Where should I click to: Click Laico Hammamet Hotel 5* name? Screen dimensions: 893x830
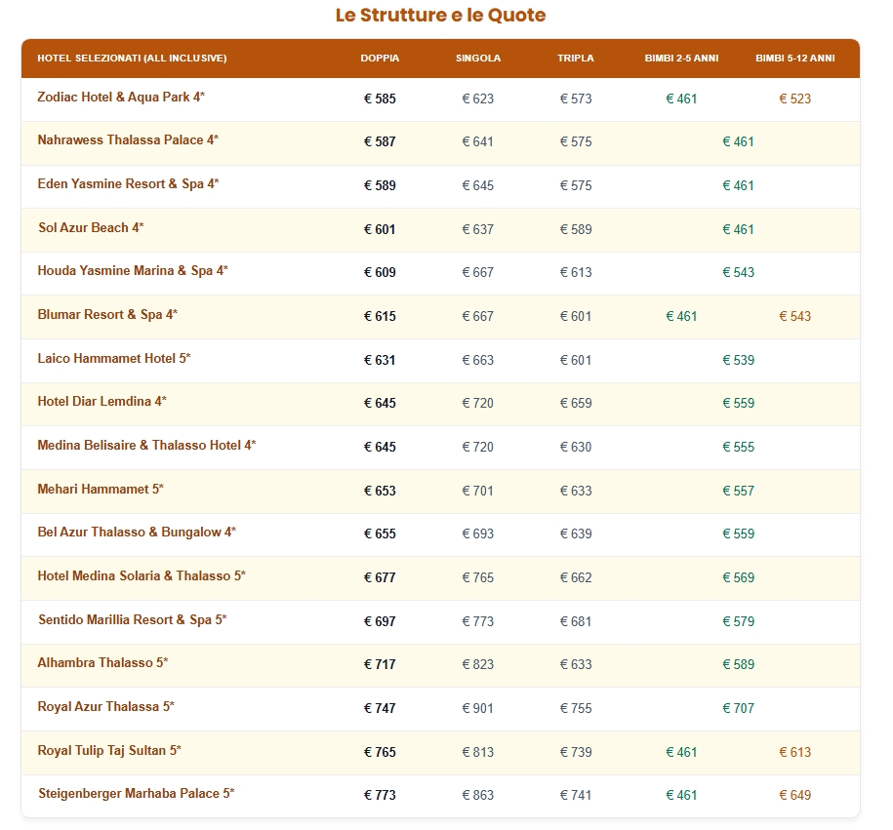coord(114,359)
